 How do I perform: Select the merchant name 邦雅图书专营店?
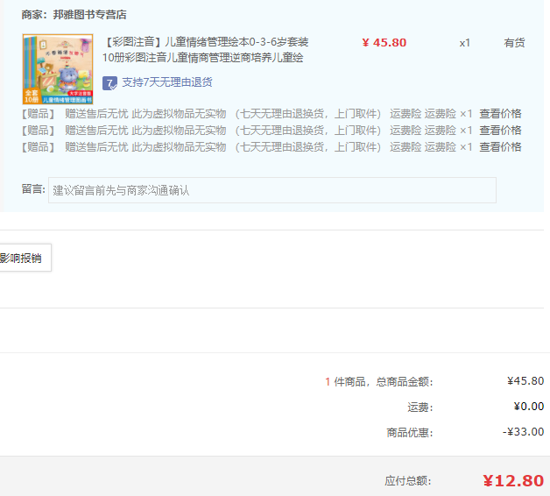89,15
